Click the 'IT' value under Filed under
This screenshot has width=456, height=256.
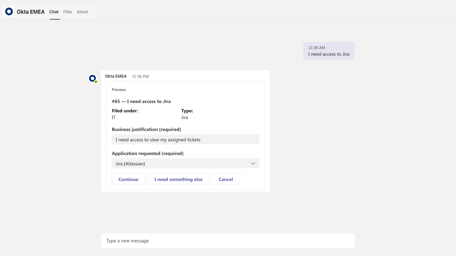click(x=114, y=117)
